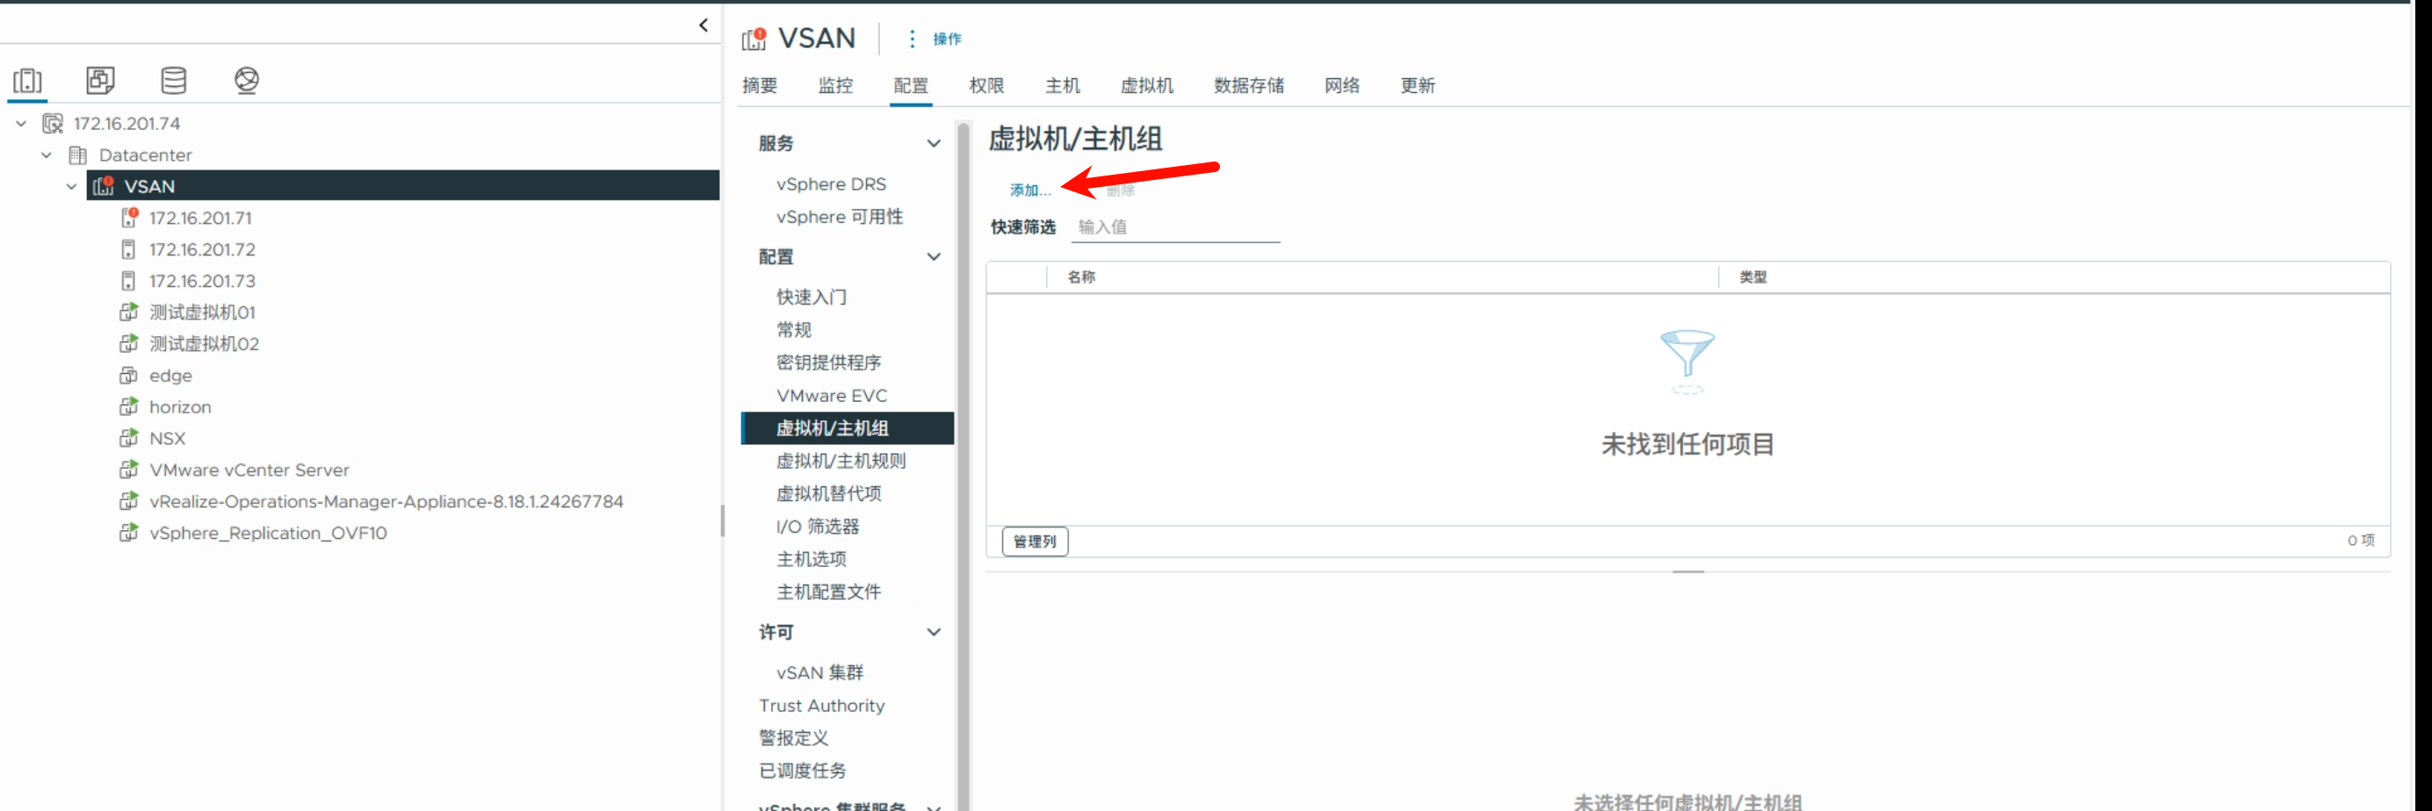Collapse the 服务 section

click(934, 143)
